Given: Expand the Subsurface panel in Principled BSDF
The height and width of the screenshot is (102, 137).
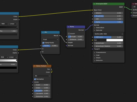Looking at the screenshot, I should tap(95, 28).
